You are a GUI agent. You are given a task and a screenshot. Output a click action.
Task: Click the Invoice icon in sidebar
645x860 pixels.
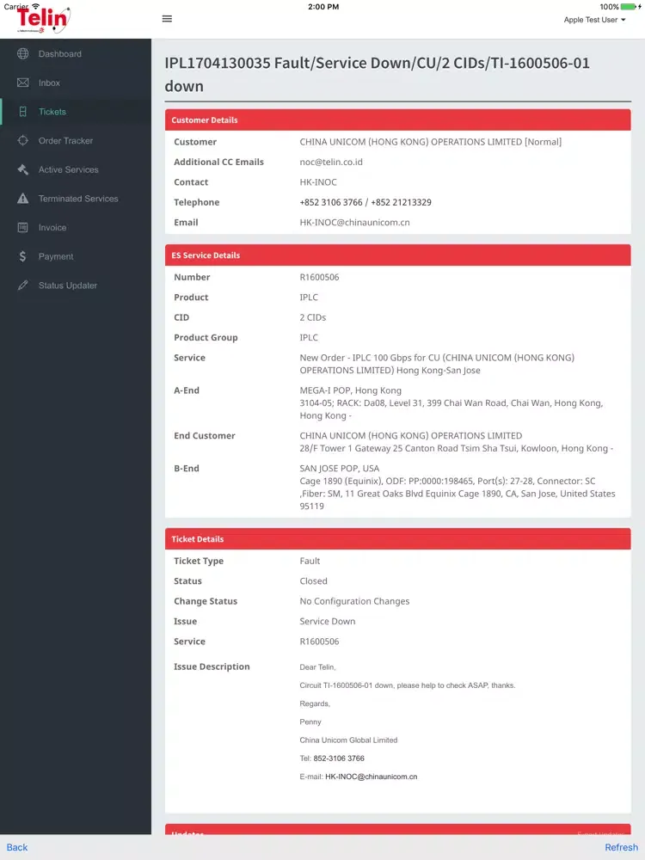click(22, 228)
